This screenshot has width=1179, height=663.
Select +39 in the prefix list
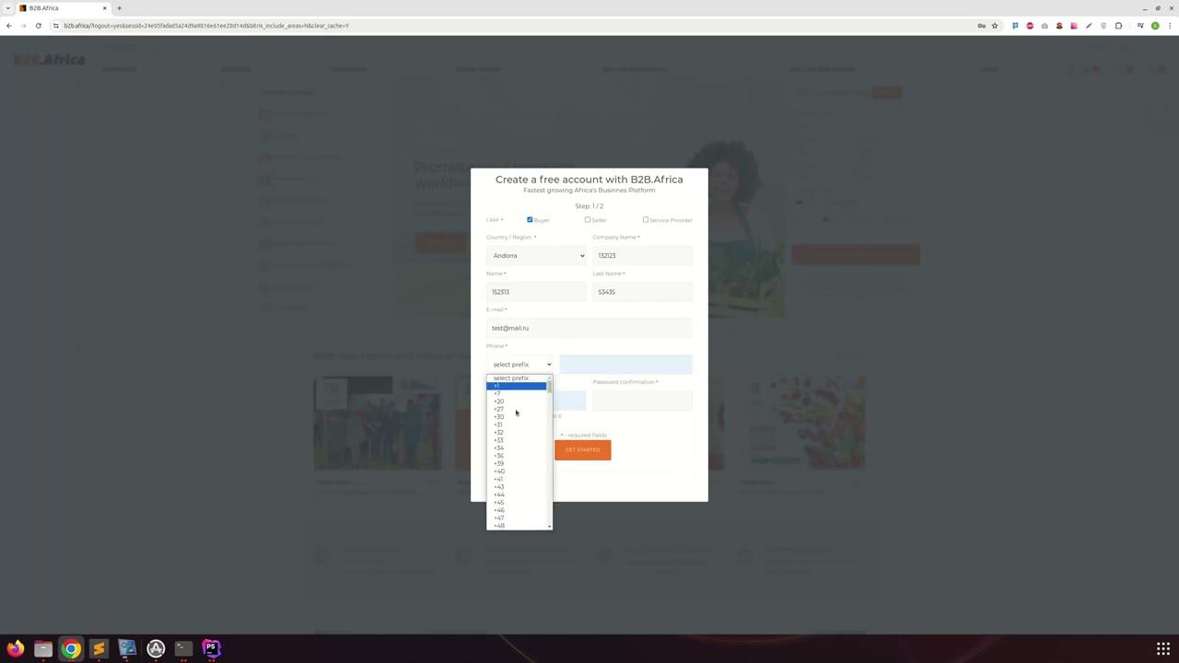[x=516, y=463]
